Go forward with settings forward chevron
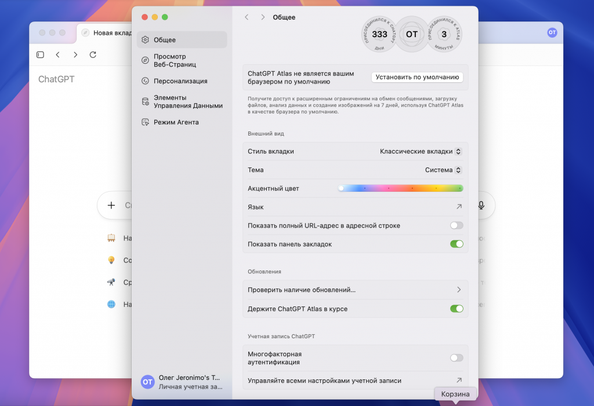594x406 pixels. [263, 17]
